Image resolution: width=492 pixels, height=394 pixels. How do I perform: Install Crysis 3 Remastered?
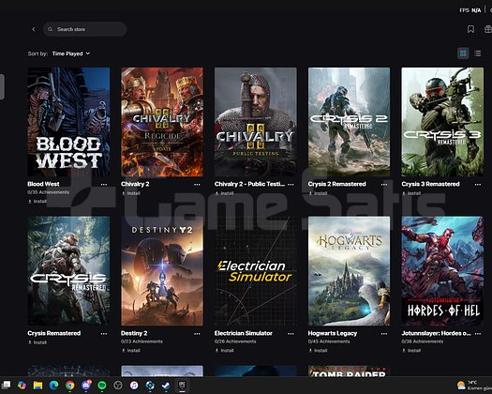coord(411,193)
